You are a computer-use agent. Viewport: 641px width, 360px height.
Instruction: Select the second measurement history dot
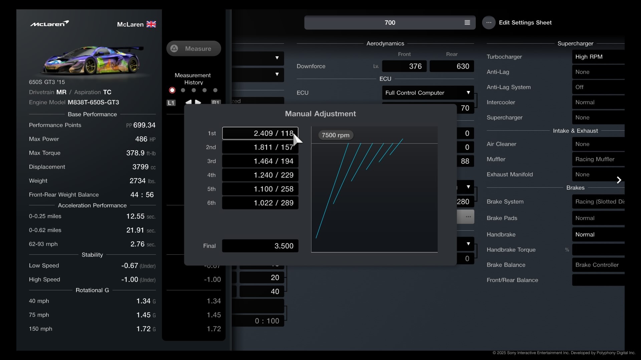pyautogui.click(x=183, y=90)
